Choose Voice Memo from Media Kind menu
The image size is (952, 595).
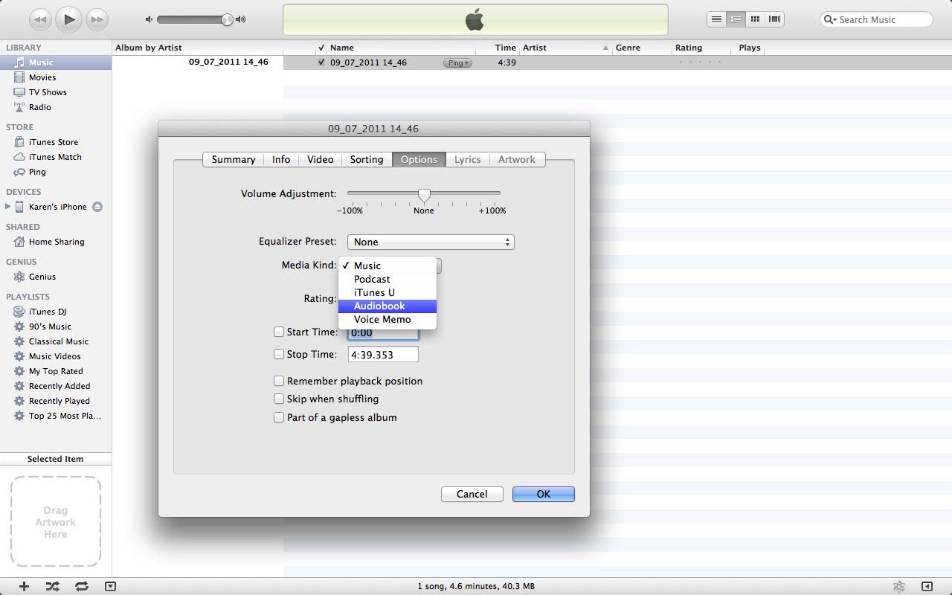click(x=387, y=319)
